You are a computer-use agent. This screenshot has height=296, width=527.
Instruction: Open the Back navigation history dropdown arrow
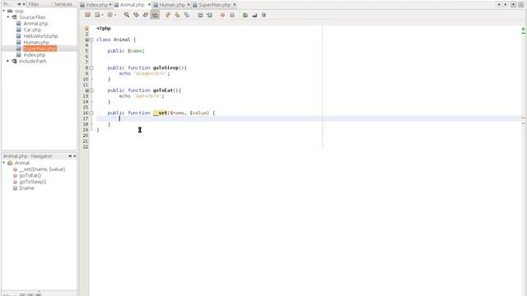coord(102,15)
